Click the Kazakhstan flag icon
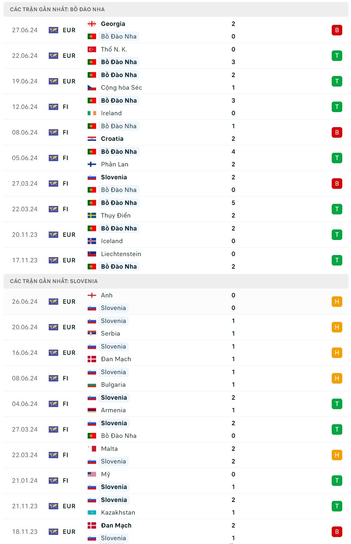The height and width of the screenshot is (544, 351). click(92, 512)
